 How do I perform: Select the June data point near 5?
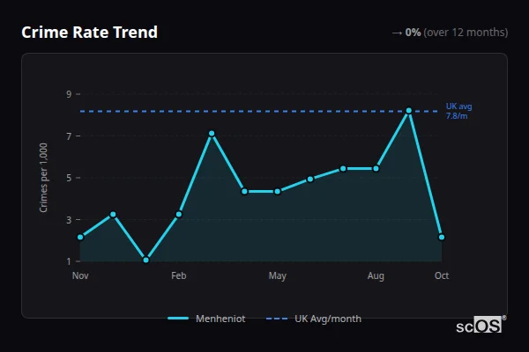(x=310, y=180)
